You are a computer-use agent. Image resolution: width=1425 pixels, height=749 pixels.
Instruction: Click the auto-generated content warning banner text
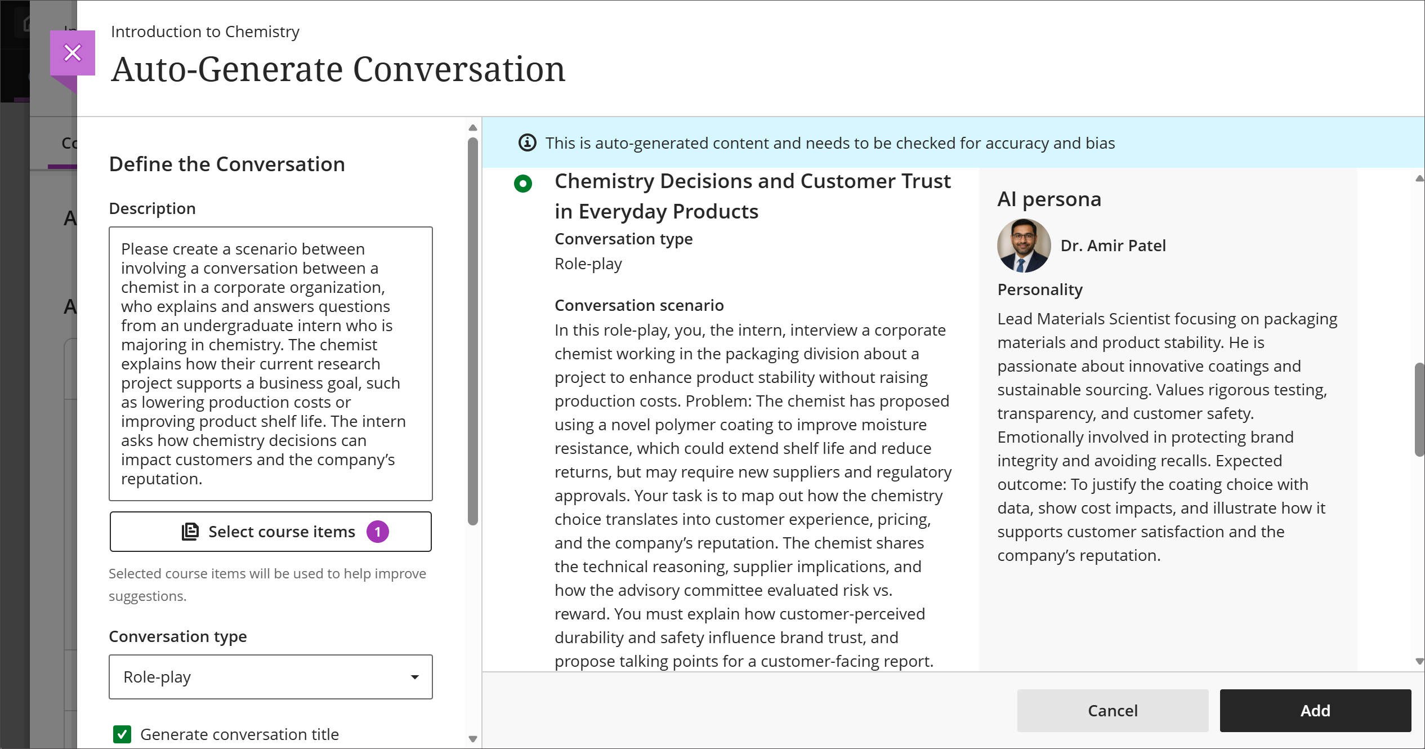[x=830, y=143]
